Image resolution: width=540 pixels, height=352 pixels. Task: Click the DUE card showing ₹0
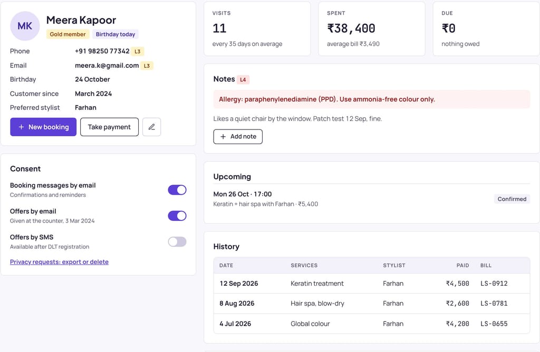(x=486, y=29)
